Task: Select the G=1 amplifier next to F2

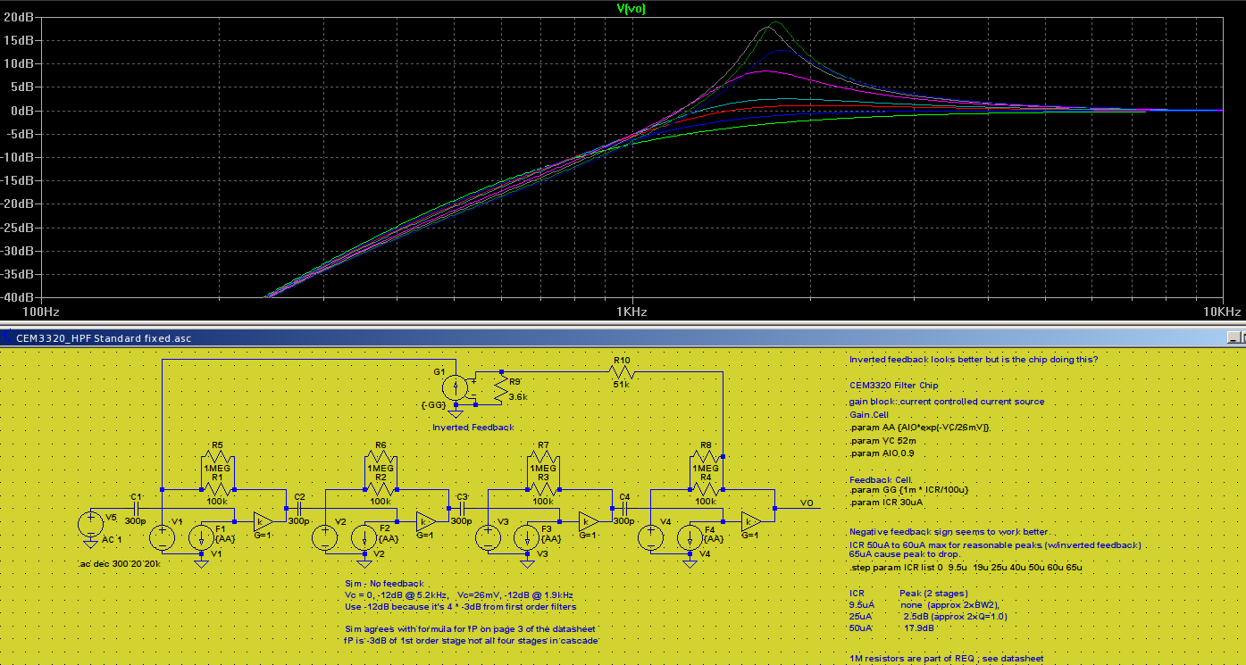Action: pyautogui.click(x=426, y=521)
